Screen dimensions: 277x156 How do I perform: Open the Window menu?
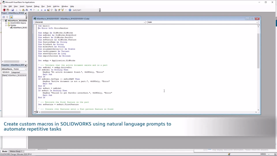tap(65, 6)
